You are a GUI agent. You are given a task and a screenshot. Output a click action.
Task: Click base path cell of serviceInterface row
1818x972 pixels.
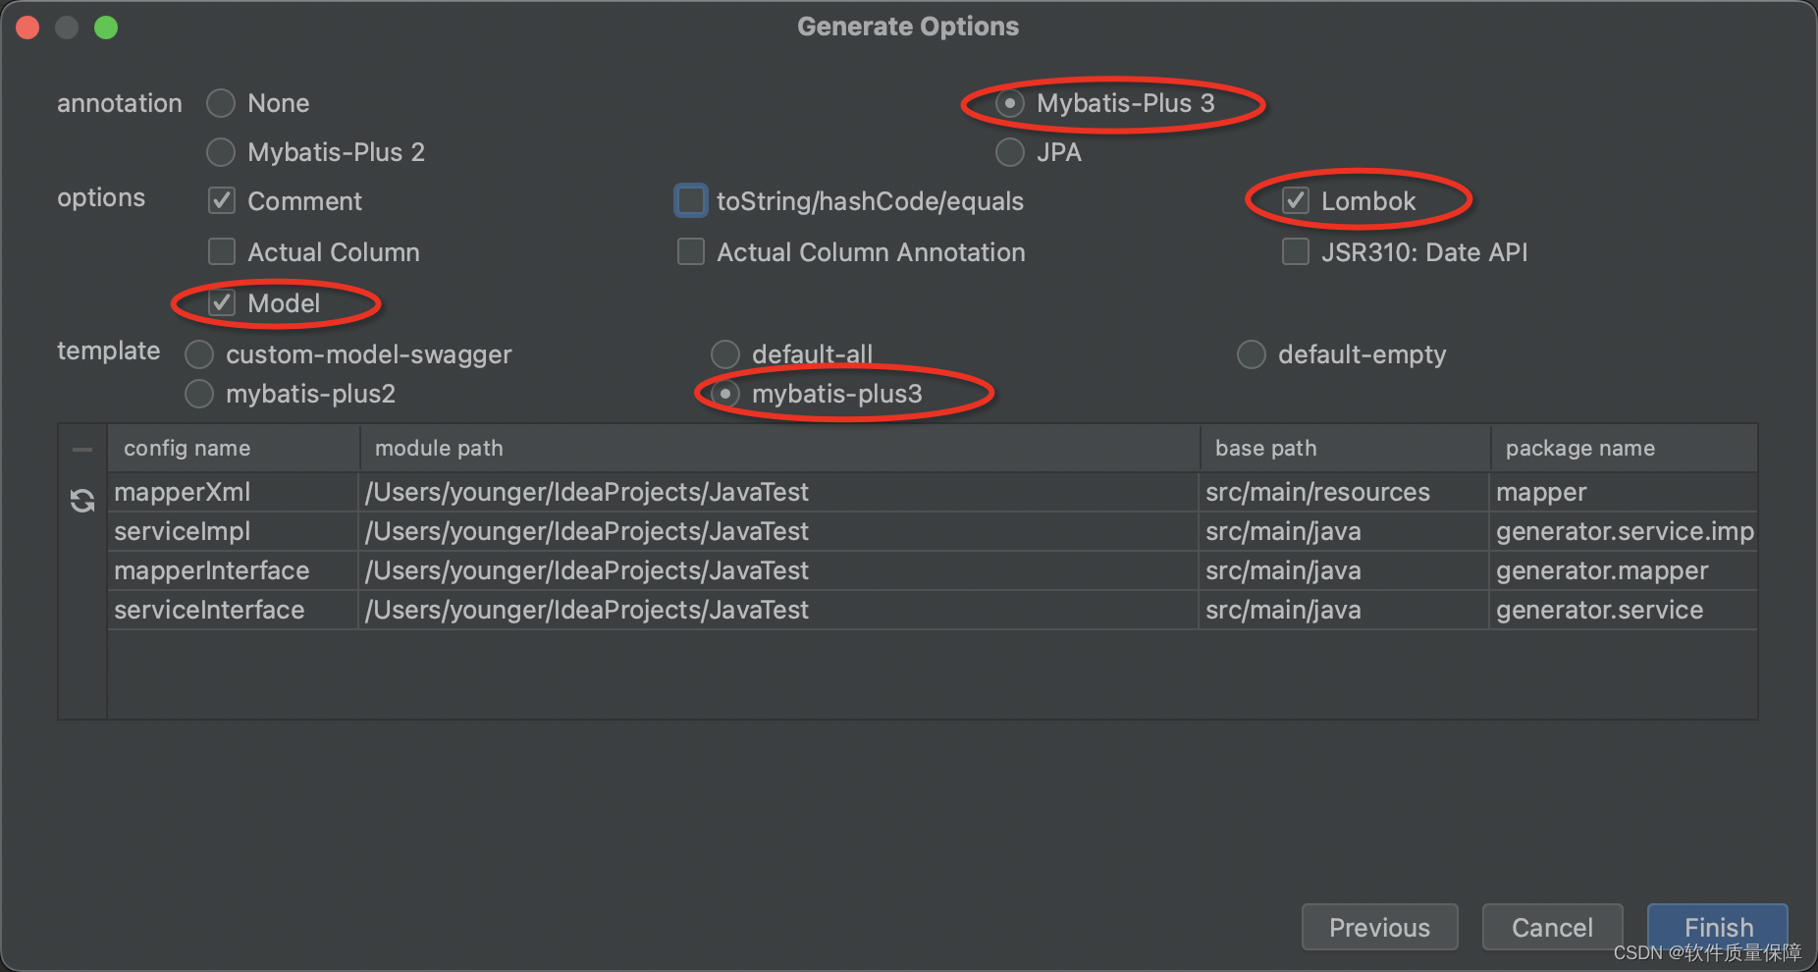(x=1346, y=610)
